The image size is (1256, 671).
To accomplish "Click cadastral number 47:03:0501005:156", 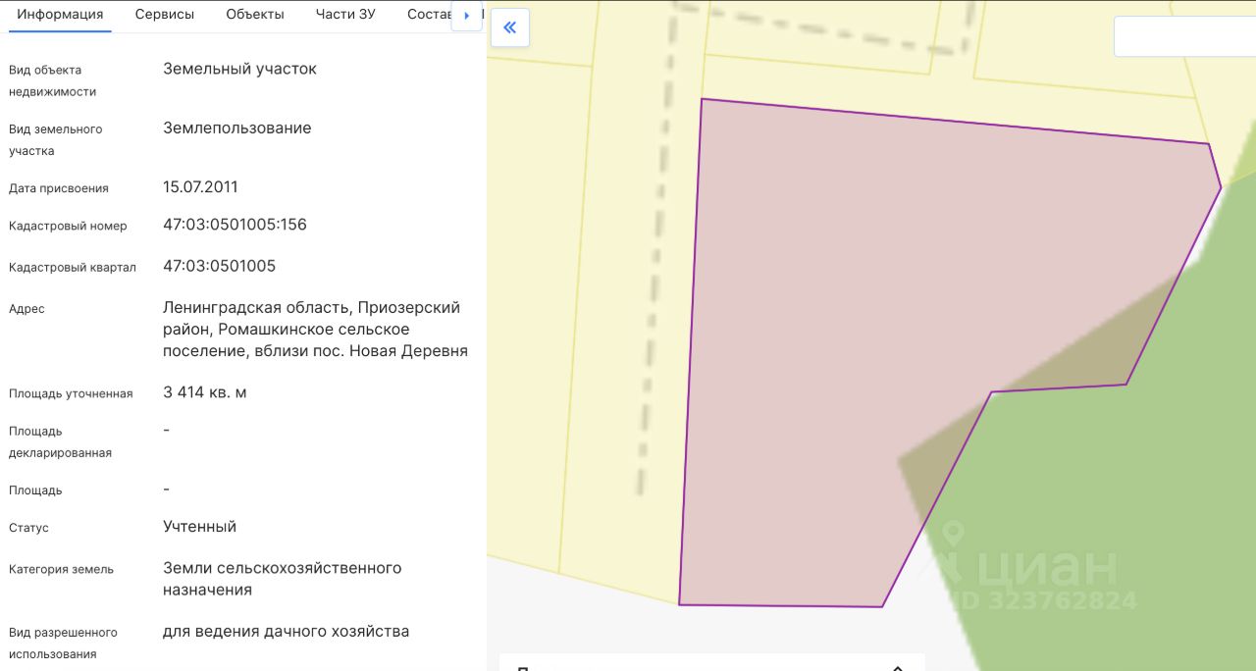I will pos(235,225).
